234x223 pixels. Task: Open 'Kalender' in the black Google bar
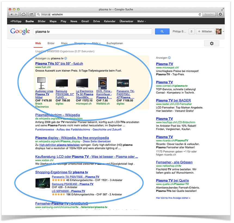(110, 21)
